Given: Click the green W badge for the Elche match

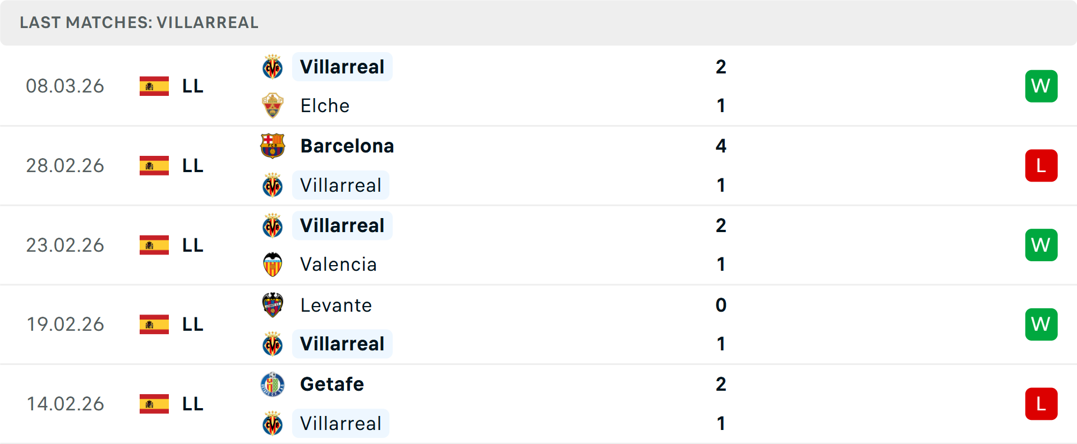Looking at the screenshot, I should click(1041, 86).
